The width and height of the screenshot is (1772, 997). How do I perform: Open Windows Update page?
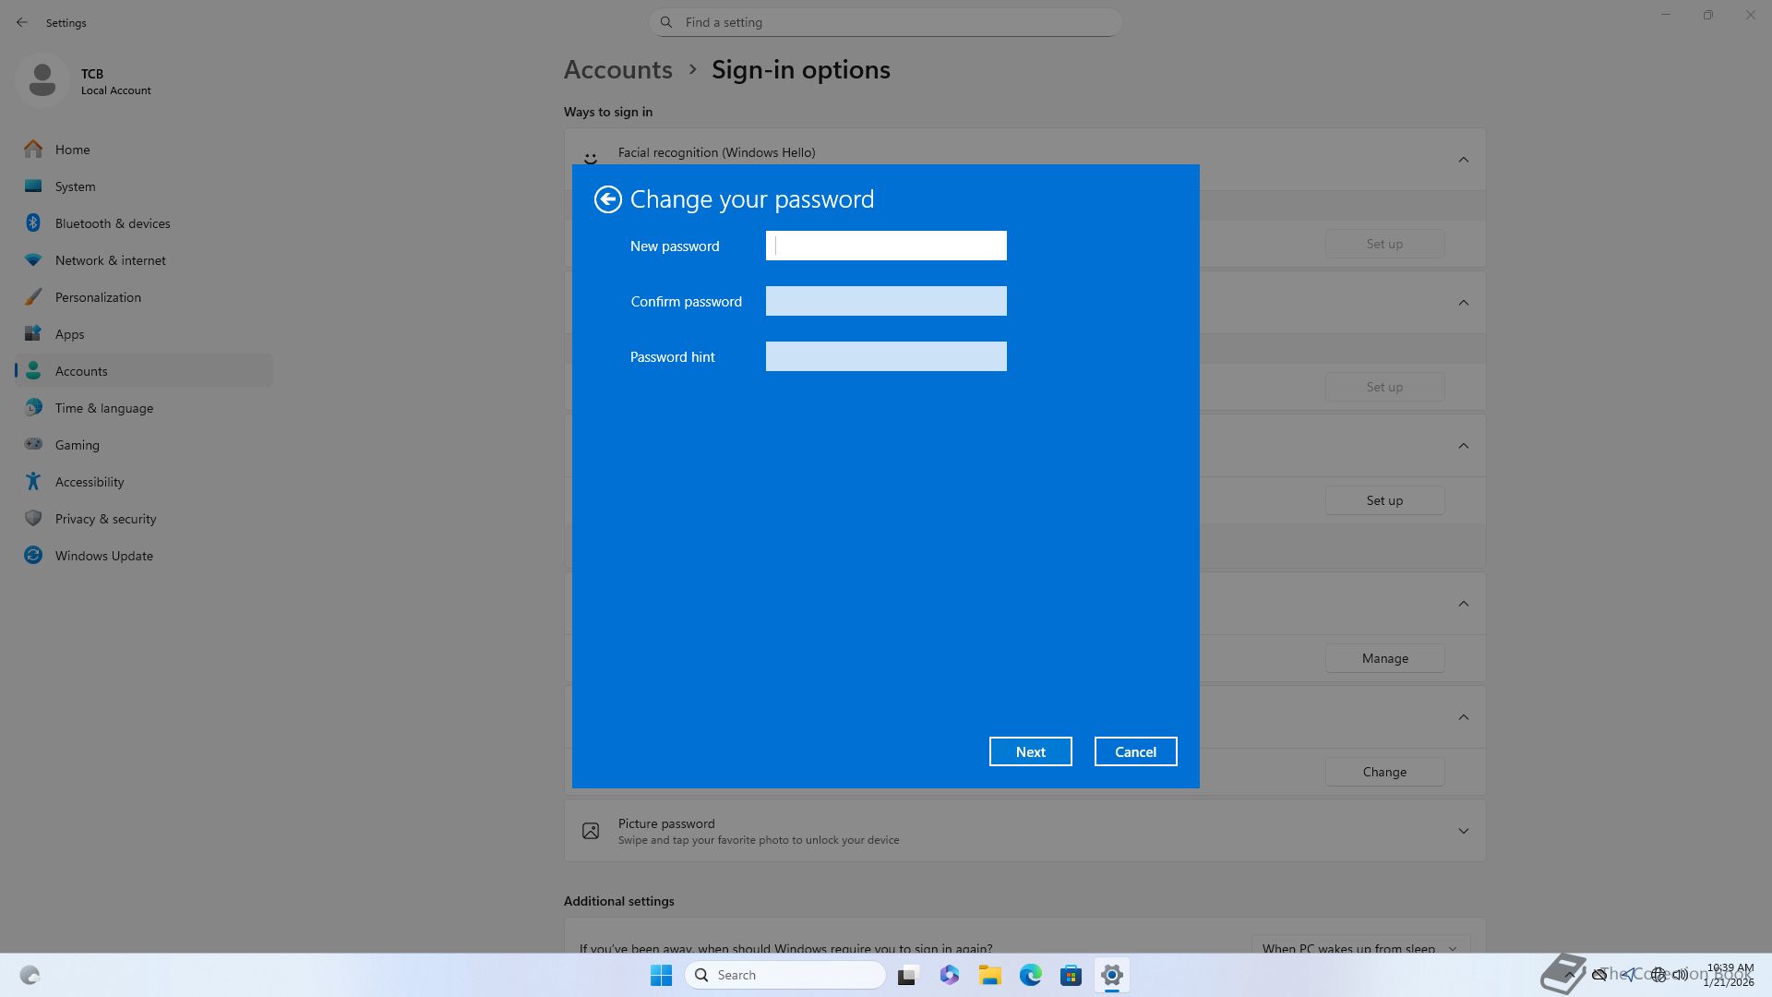103,556
